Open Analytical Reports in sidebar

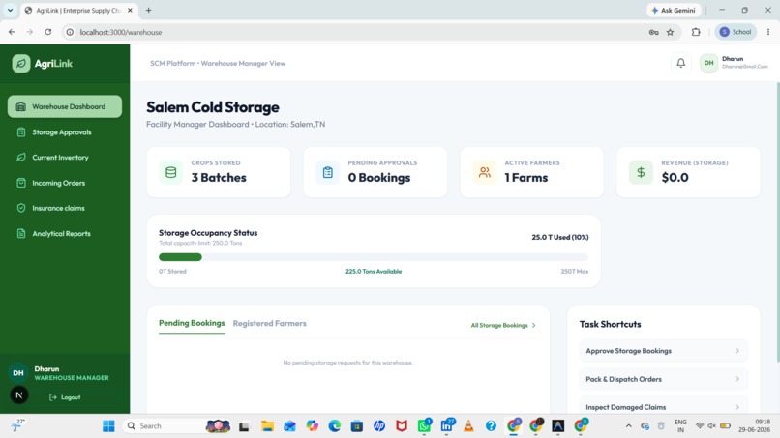[x=61, y=234]
